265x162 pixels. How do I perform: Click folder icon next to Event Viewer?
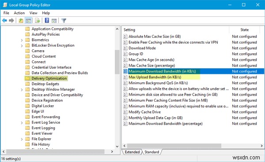(27, 133)
